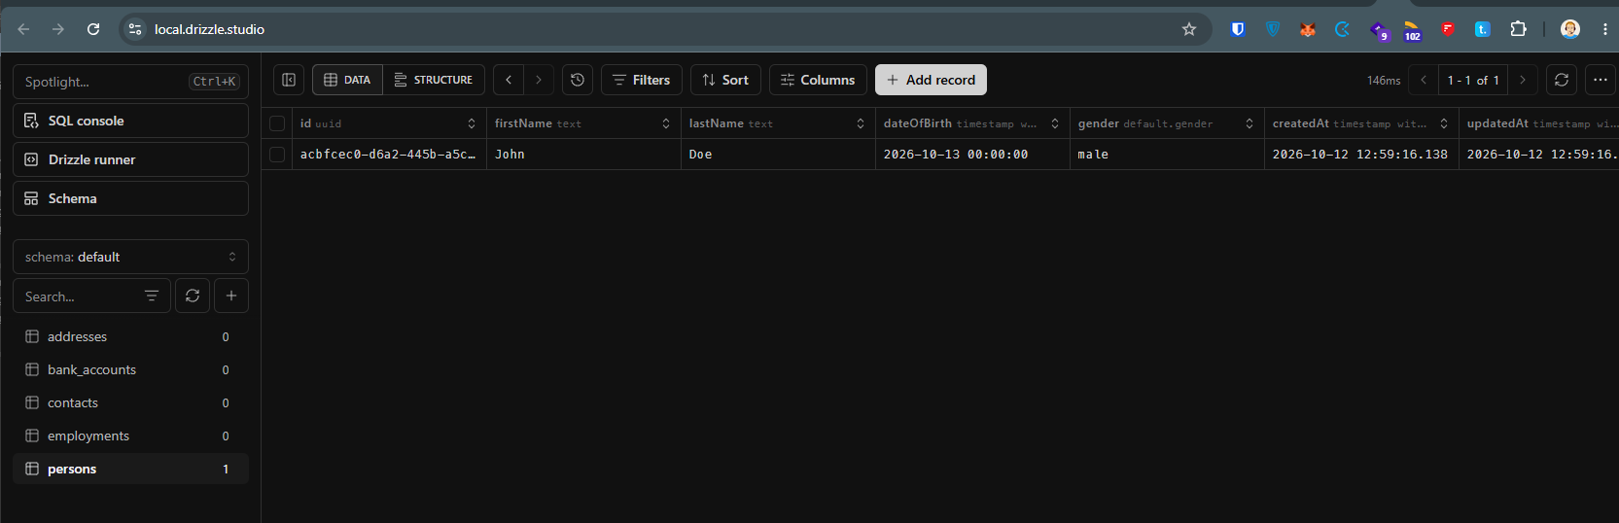Viewport: 1619px width, 523px height.
Task: Open the Columns chooser
Action: click(818, 80)
